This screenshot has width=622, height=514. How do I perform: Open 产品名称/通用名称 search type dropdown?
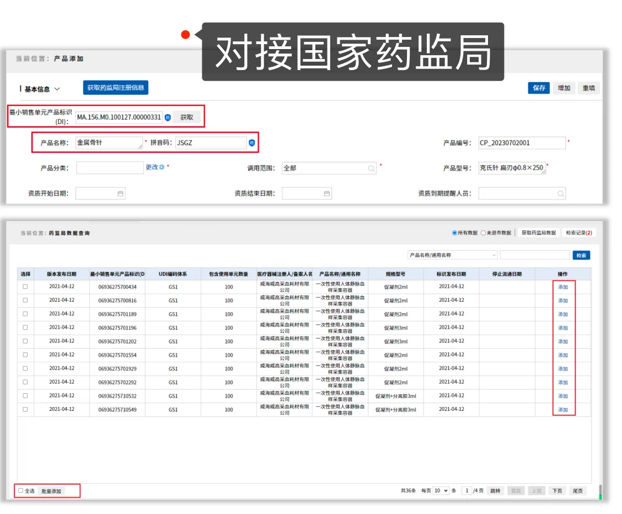(x=452, y=255)
